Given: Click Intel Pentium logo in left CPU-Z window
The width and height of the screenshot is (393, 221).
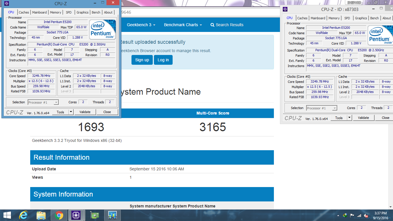Looking at the screenshot, I should point(102,30).
